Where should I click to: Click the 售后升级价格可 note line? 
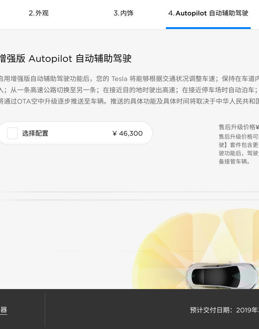(x=239, y=136)
